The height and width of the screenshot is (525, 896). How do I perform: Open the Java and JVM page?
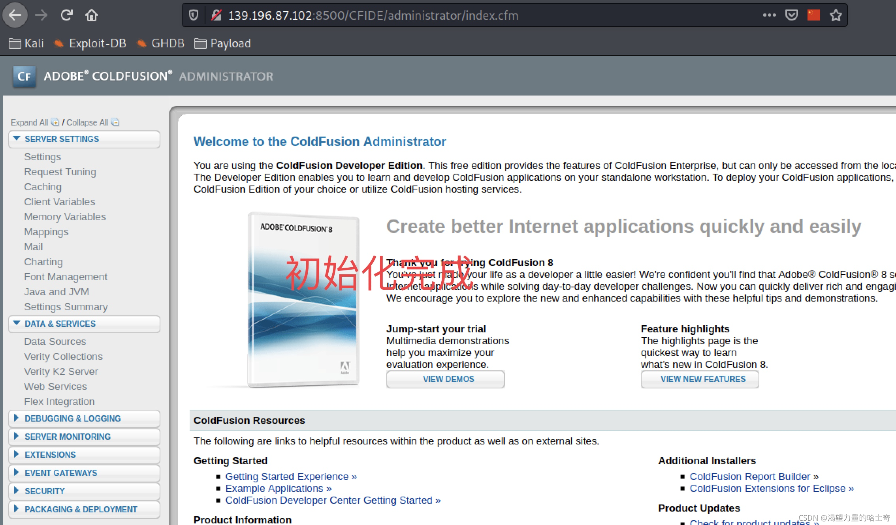(56, 292)
